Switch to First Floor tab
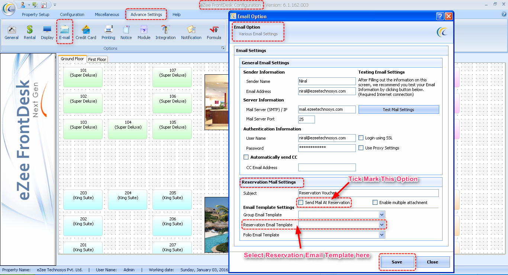 pos(97,59)
